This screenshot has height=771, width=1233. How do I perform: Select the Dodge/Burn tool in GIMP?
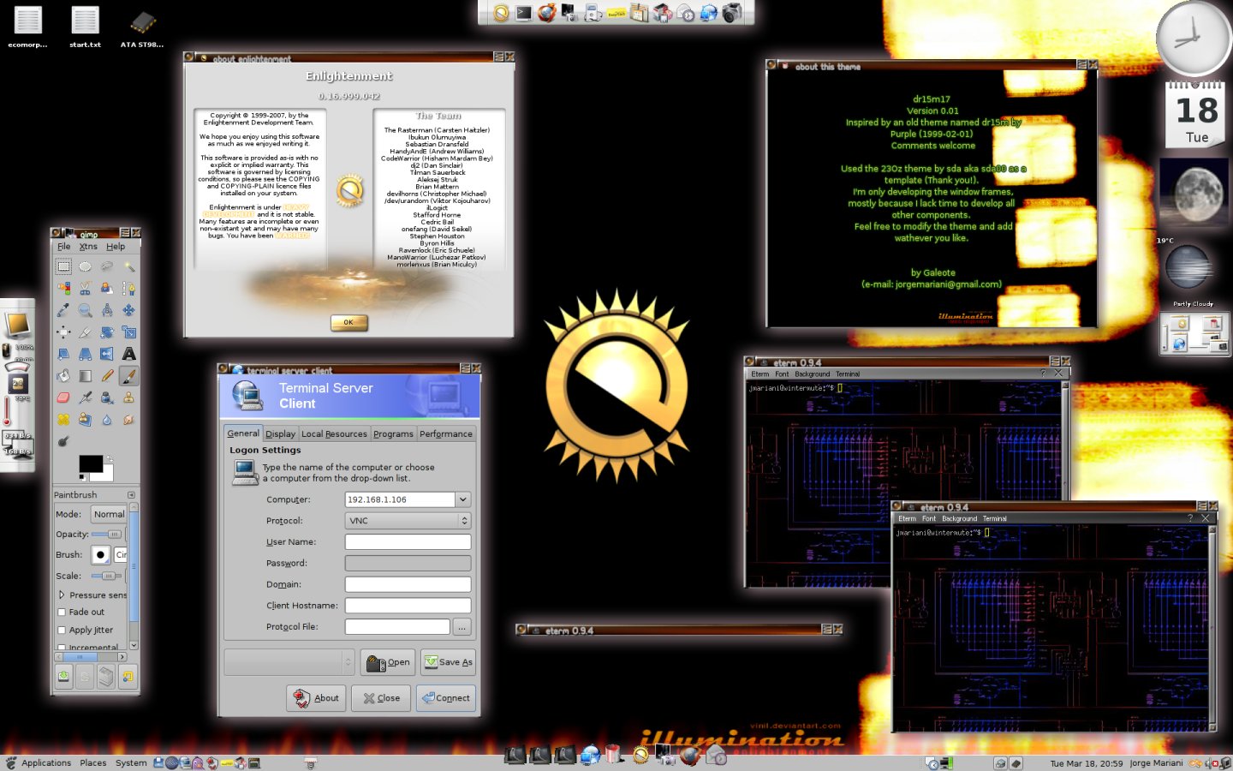[63, 442]
